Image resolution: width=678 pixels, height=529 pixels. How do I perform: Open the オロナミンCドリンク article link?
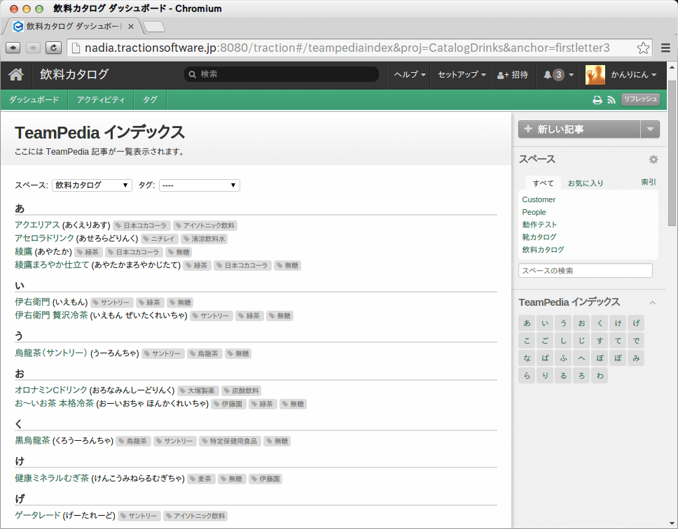coord(51,390)
